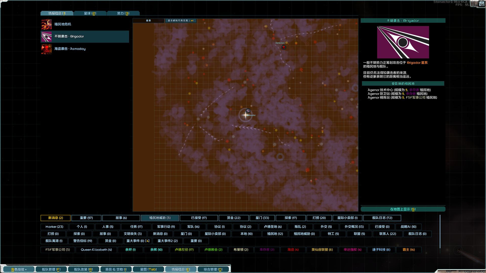The width and height of the screenshot is (486, 273).
Task: Toggle 联系人 (22) filter tag
Action: pos(388,234)
